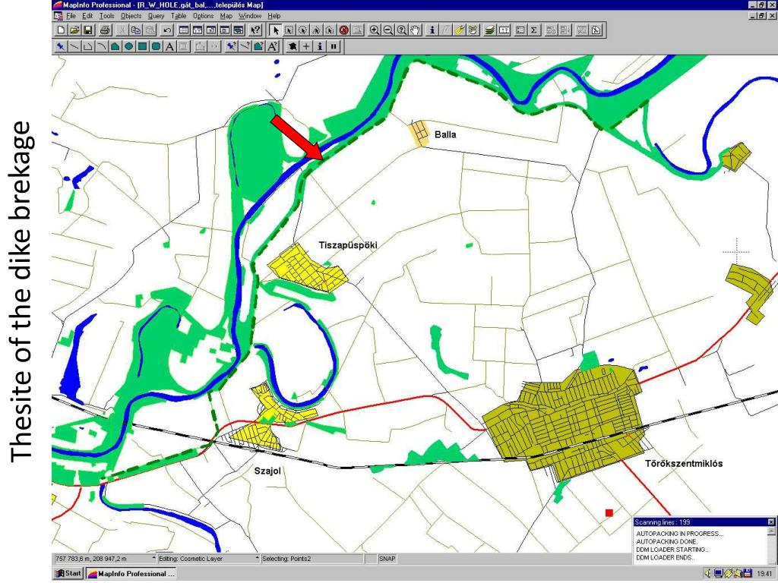Select the Ellipse drawing tool
This screenshot has height=583, width=778.
point(128,46)
